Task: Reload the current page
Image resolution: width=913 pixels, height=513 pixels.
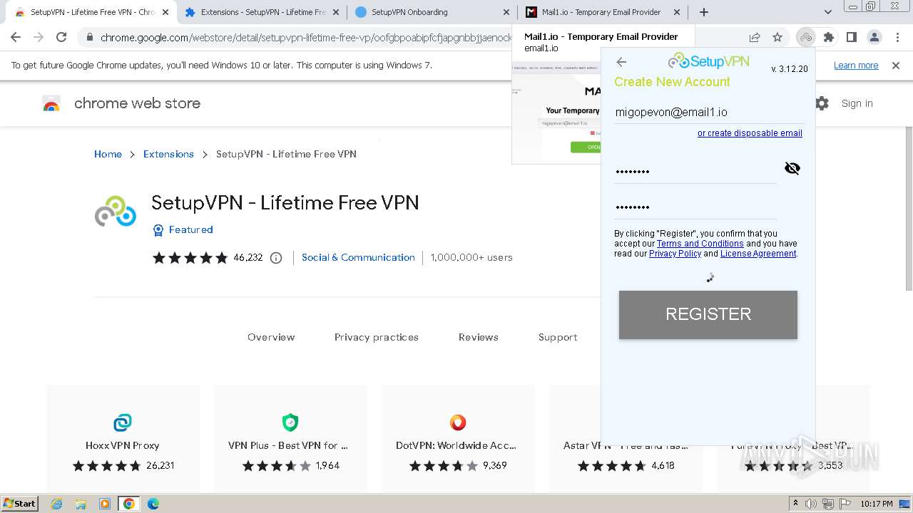Action: (x=61, y=37)
